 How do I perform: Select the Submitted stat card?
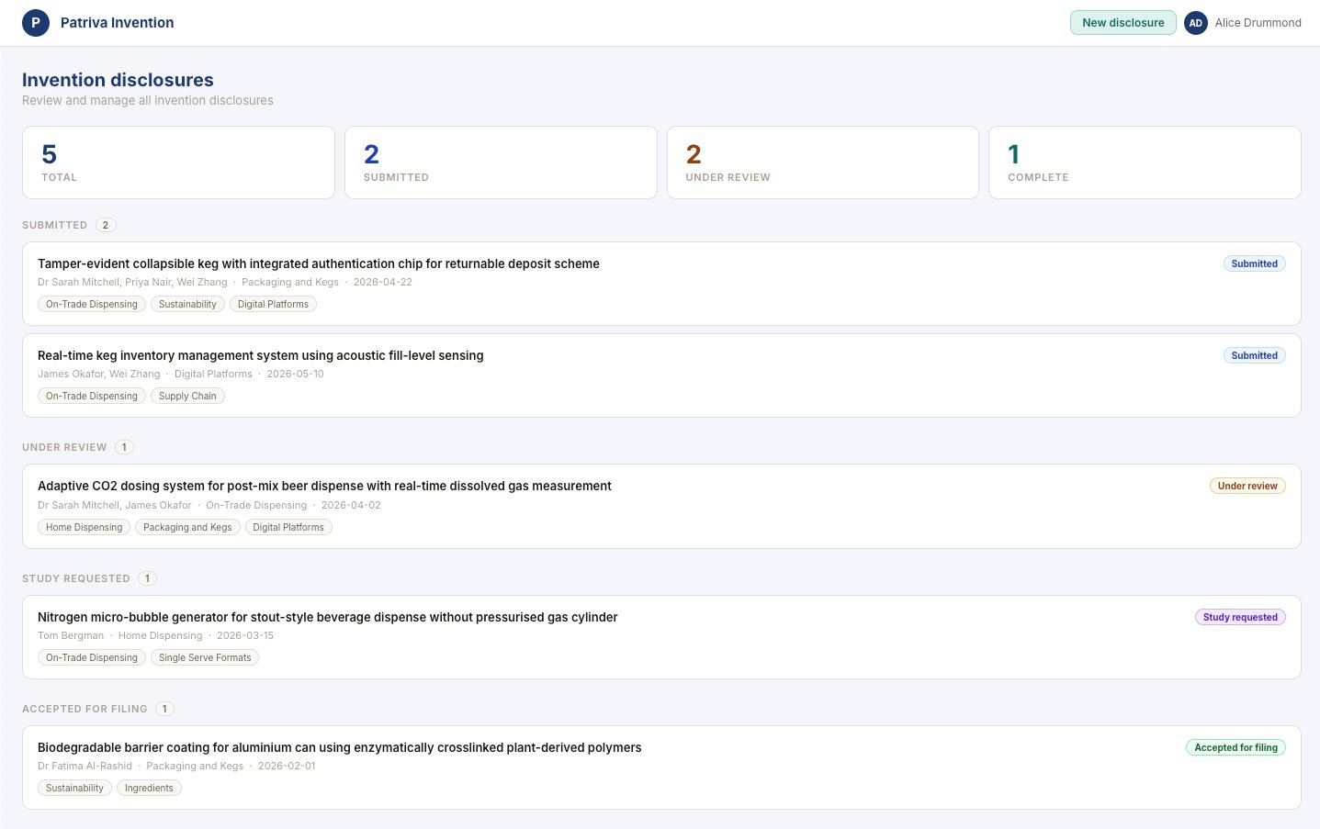[x=501, y=162]
